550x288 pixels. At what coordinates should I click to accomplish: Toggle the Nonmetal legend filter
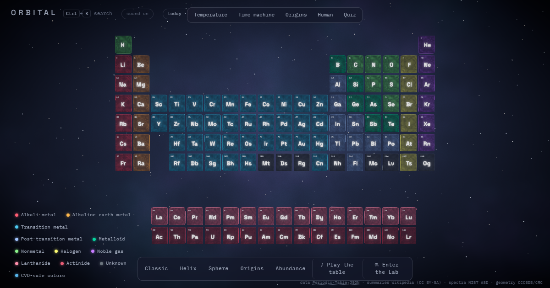tap(30, 251)
